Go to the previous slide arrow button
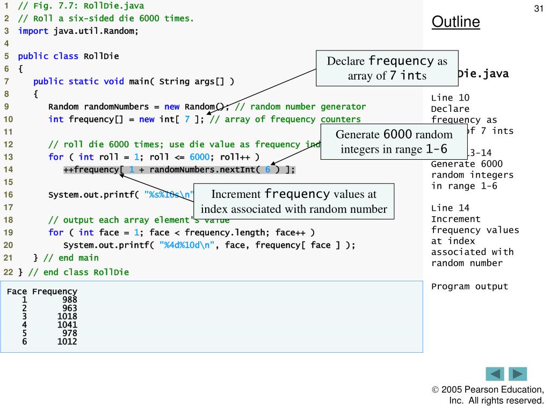The height and width of the screenshot is (413, 550). (495, 374)
